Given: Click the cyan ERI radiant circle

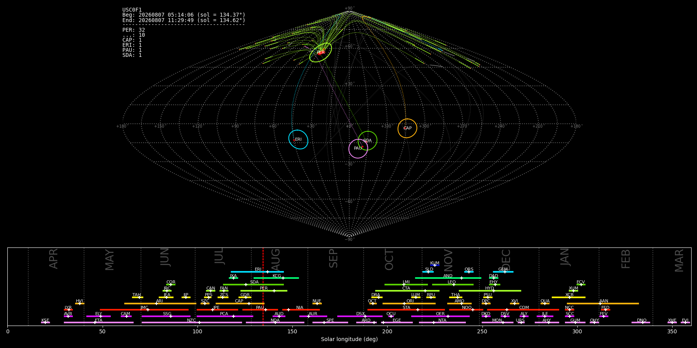Looking at the screenshot, I should click(x=298, y=139).
